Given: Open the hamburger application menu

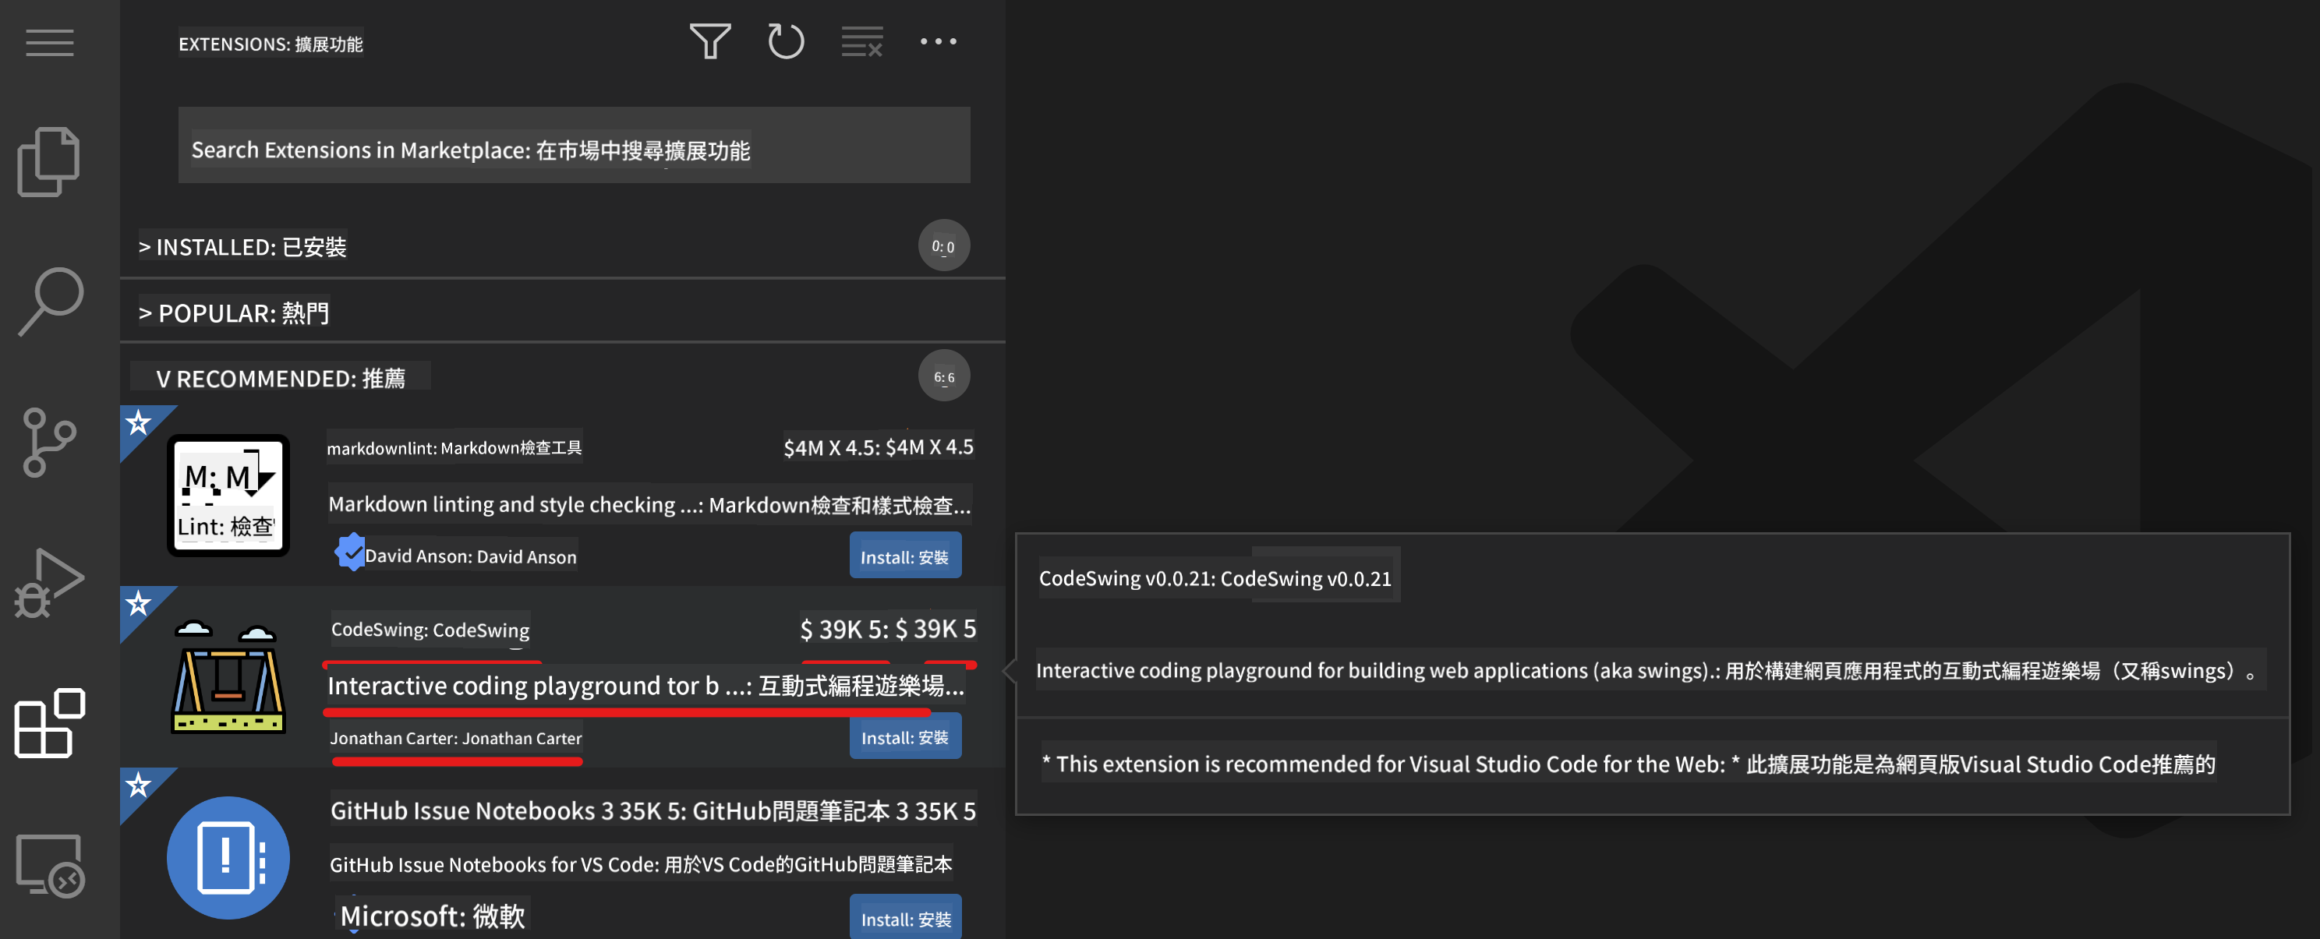Looking at the screenshot, I should (x=50, y=42).
